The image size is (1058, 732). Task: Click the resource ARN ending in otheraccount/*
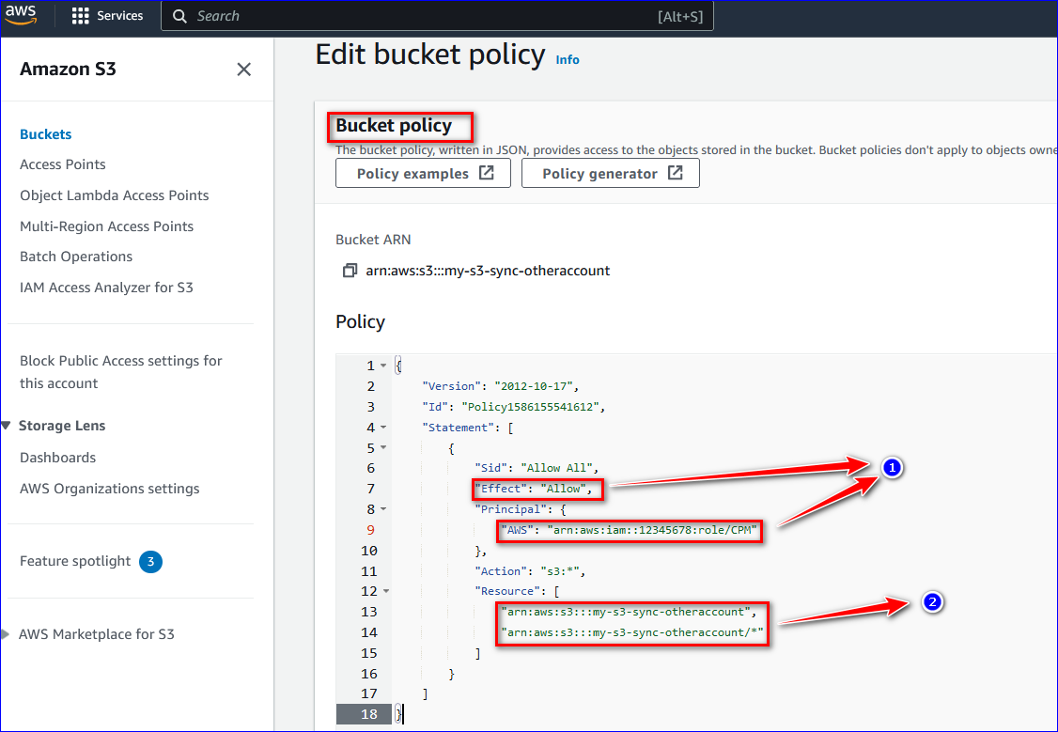[x=632, y=632]
